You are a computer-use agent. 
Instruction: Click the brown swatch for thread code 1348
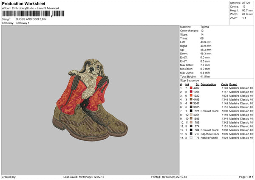191,99
